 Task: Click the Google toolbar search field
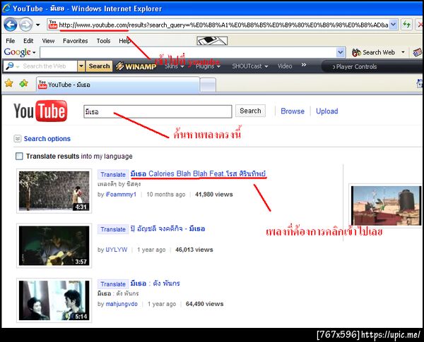click(x=188, y=52)
